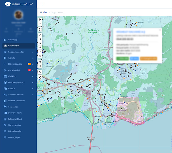Open Güncellemeler menu item

pos(18,131)
